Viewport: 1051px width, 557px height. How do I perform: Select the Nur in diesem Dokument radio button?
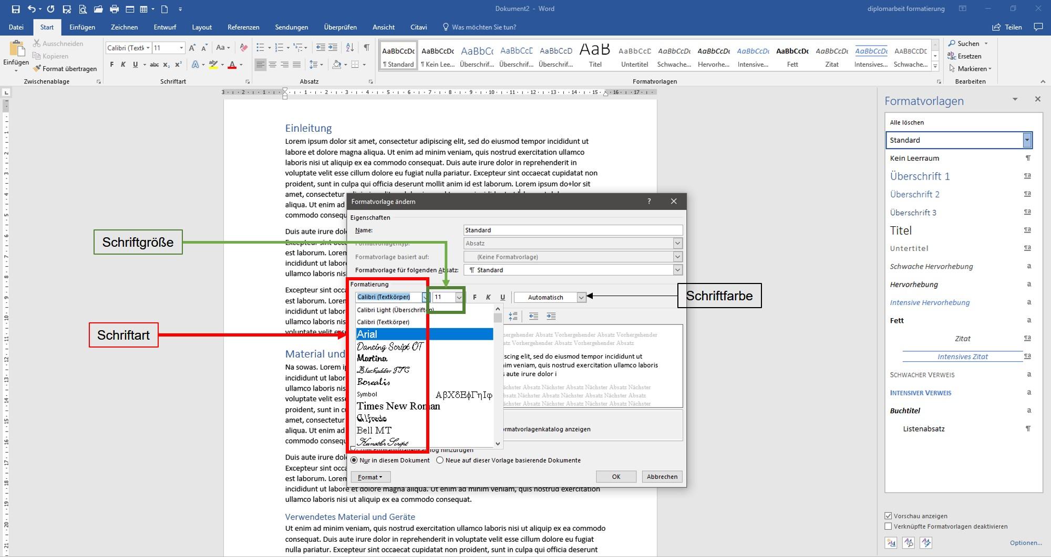click(x=355, y=460)
